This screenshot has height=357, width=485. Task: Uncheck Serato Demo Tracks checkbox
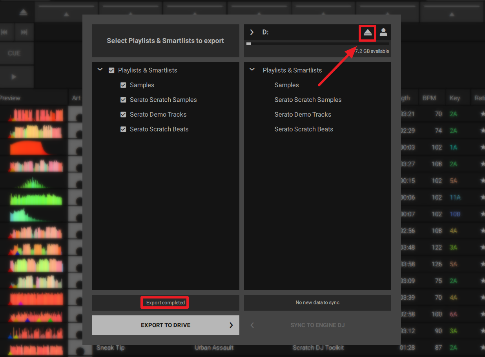point(123,114)
